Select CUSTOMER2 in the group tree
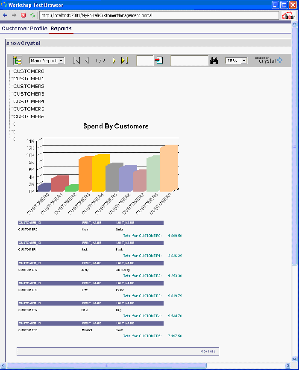This screenshot has height=370, width=299. (x=29, y=86)
